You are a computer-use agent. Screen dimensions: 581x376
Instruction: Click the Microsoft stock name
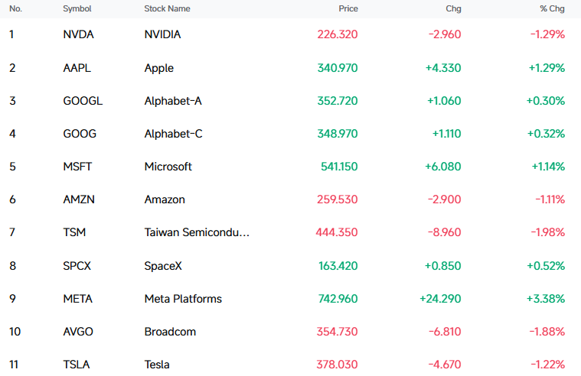pyautogui.click(x=168, y=167)
